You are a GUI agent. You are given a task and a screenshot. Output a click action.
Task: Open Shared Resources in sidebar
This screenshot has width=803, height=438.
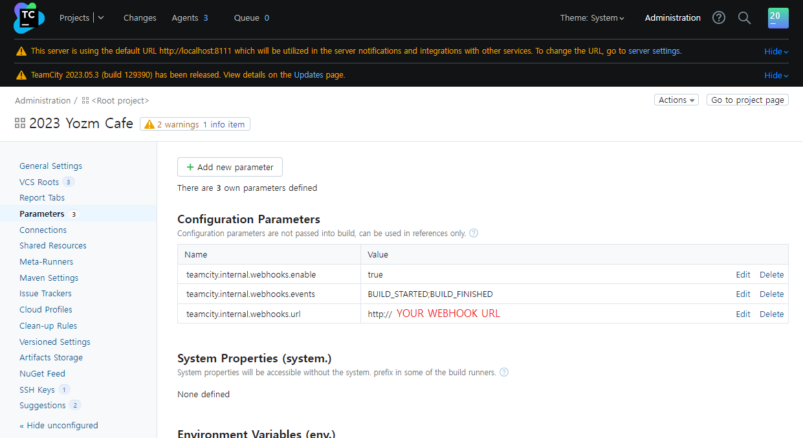(x=53, y=246)
